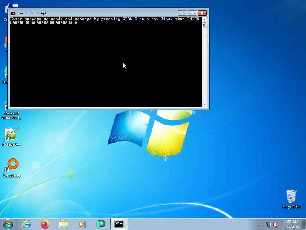Image resolution: width=306 pixels, height=230 pixels.
Task: Click the muted volume tray icon
Action: [x=276, y=225]
